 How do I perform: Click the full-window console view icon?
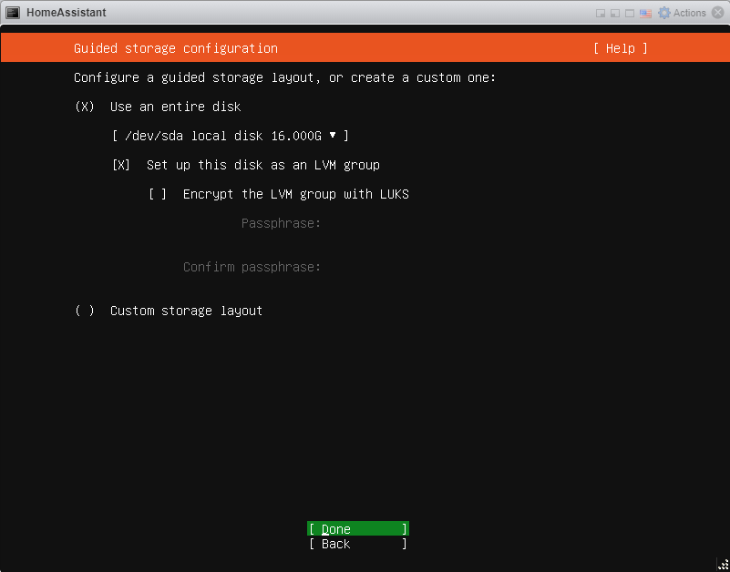point(630,13)
